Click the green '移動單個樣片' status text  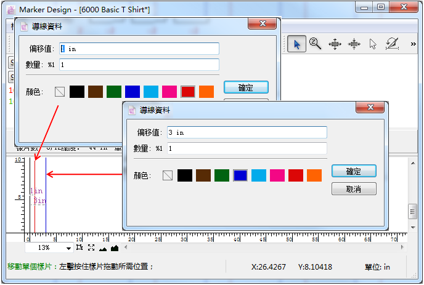(30, 267)
